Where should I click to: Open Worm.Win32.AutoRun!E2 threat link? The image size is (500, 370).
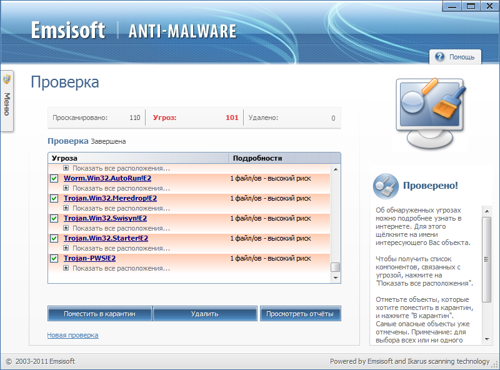(107, 178)
